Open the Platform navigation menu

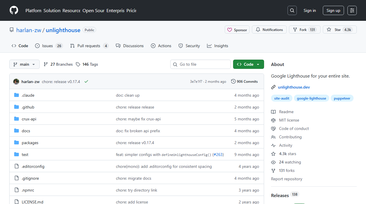(33, 10)
